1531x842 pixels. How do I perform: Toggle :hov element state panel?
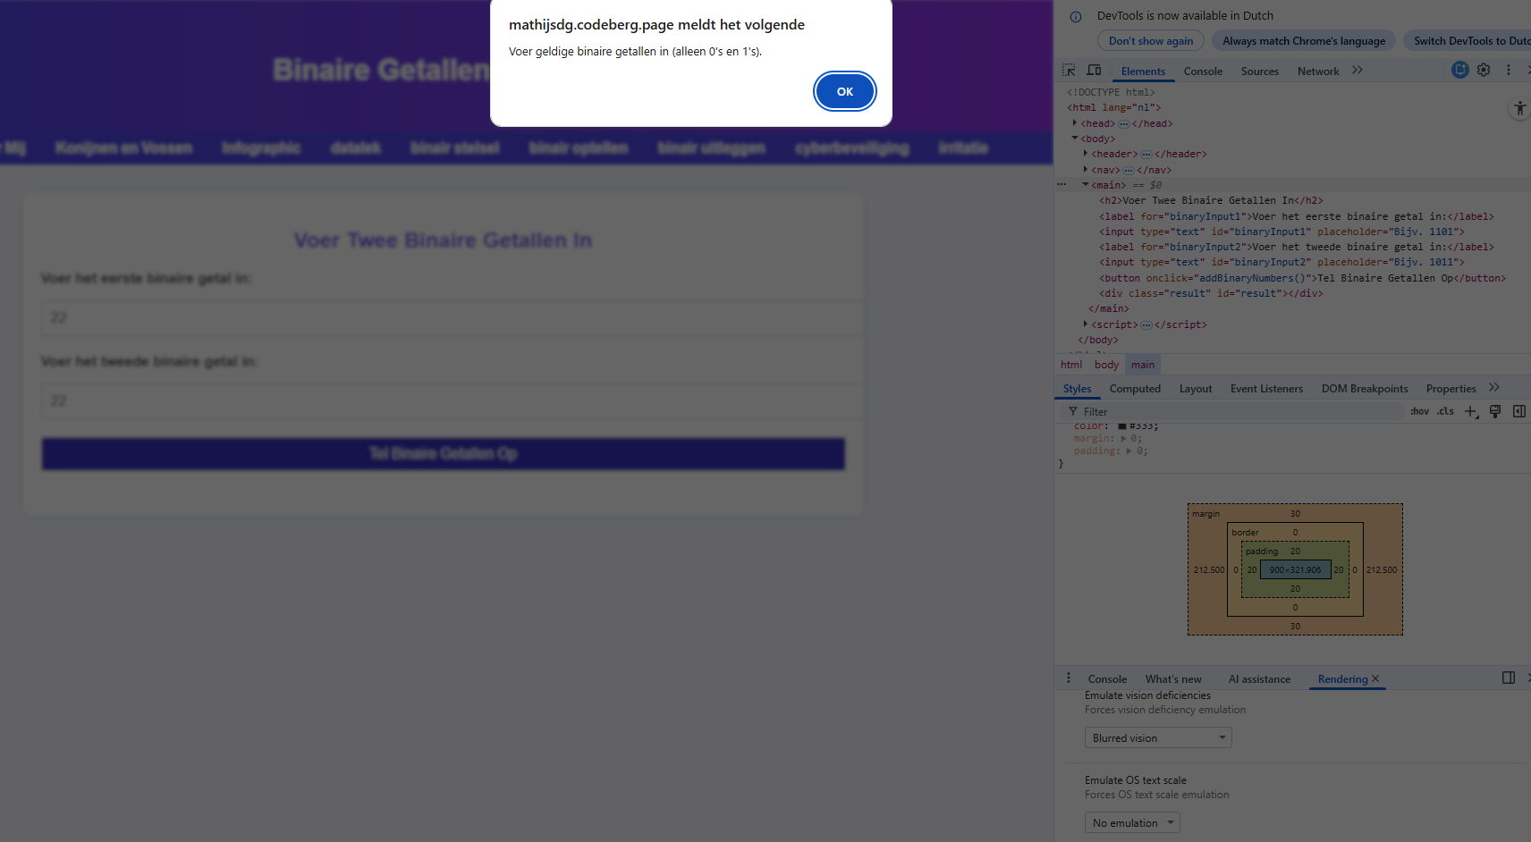point(1419,411)
